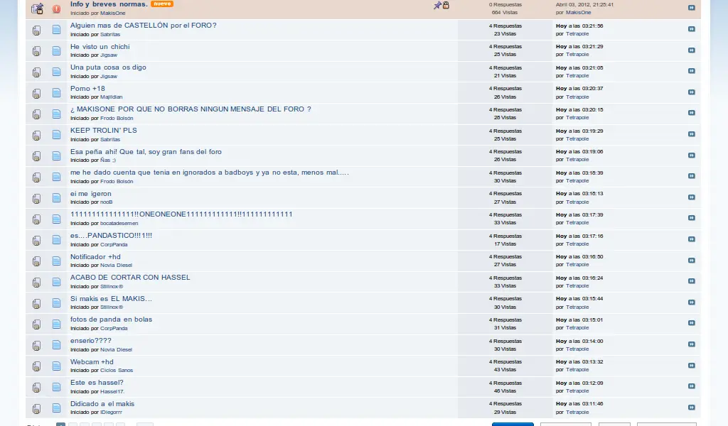Open 'Tetrapole' last poster link in 'Porno +18' row
This screenshot has width=728, height=426.
(x=577, y=97)
